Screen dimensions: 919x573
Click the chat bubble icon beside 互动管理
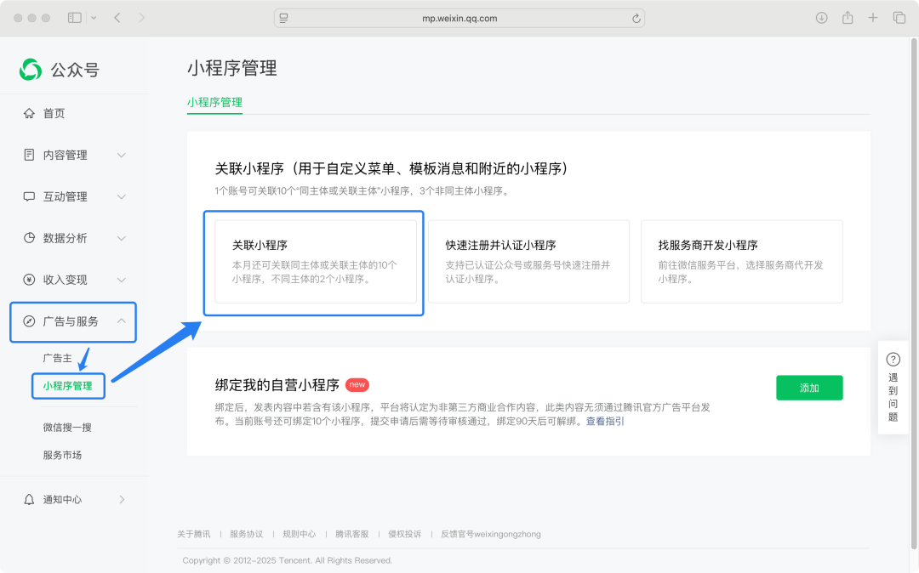coord(29,196)
